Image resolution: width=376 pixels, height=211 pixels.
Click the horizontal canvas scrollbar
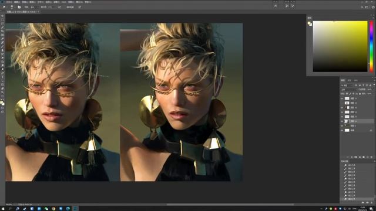230,205
